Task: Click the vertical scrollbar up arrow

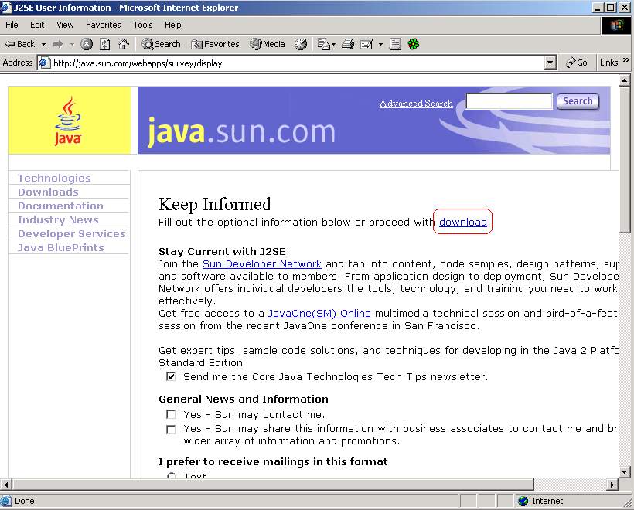Action: tap(624, 80)
